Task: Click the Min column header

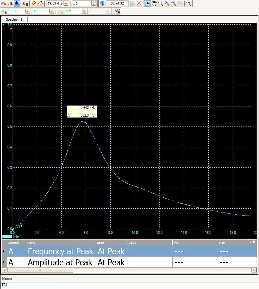Action: (x=195, y=243)
